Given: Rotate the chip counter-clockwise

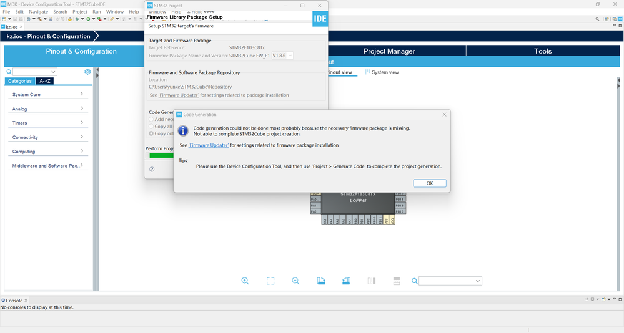Looking at the screenshot, I should click(x=346, y=281).
